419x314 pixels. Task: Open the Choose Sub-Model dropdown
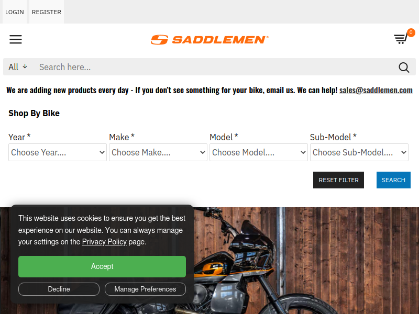coord(359,152)
